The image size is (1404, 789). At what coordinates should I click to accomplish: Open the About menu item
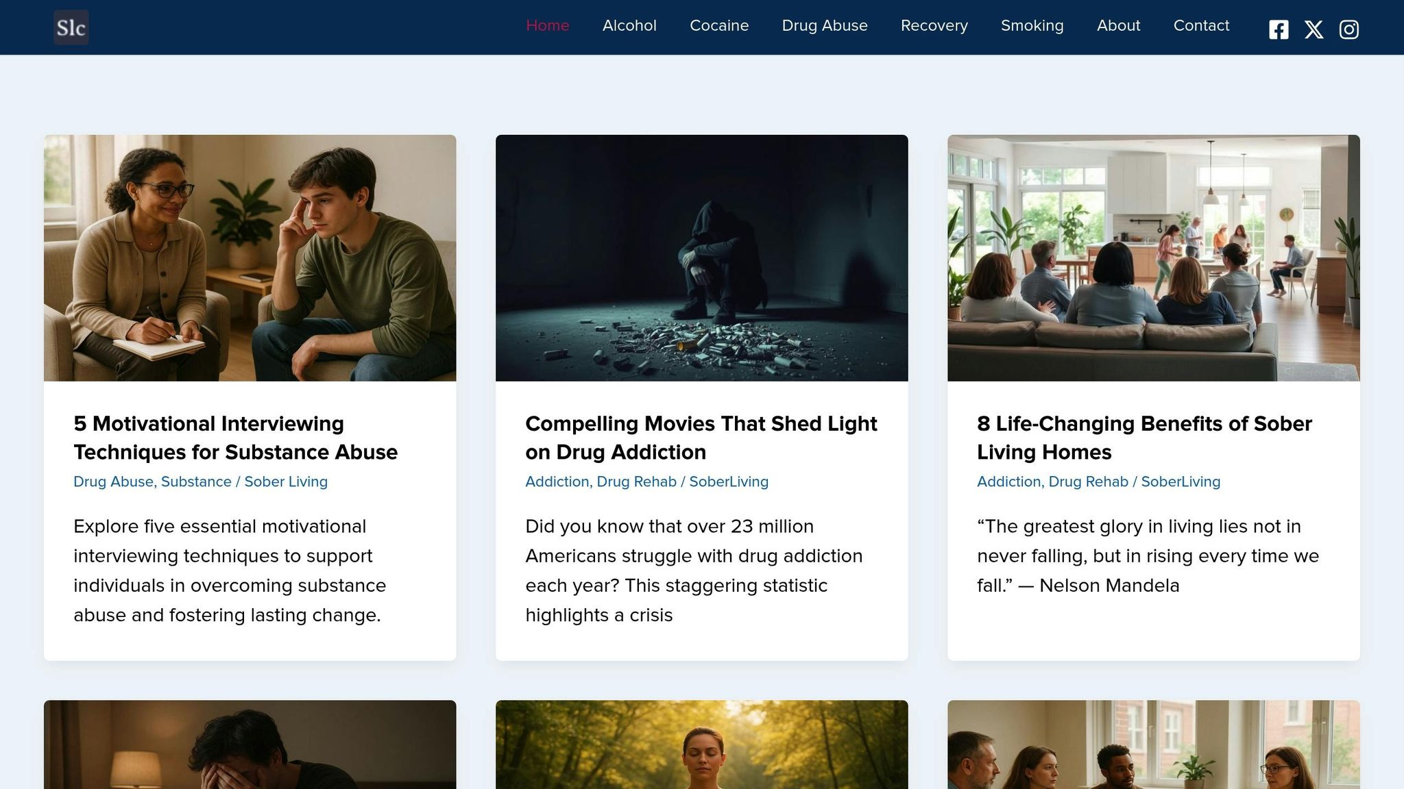[1119, 25]
